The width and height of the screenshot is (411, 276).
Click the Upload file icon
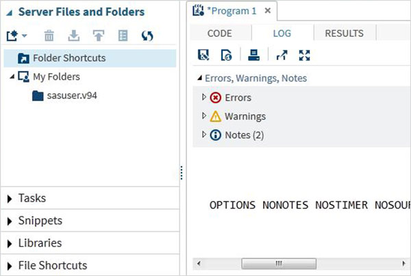click(x=98, y=35)
